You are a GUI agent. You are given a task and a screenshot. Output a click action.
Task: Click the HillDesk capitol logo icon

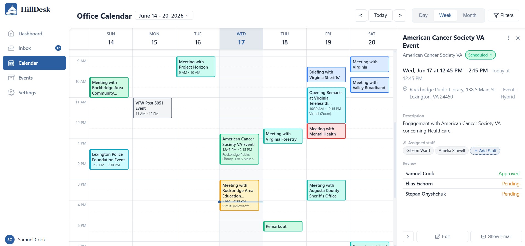pos(11,9)
